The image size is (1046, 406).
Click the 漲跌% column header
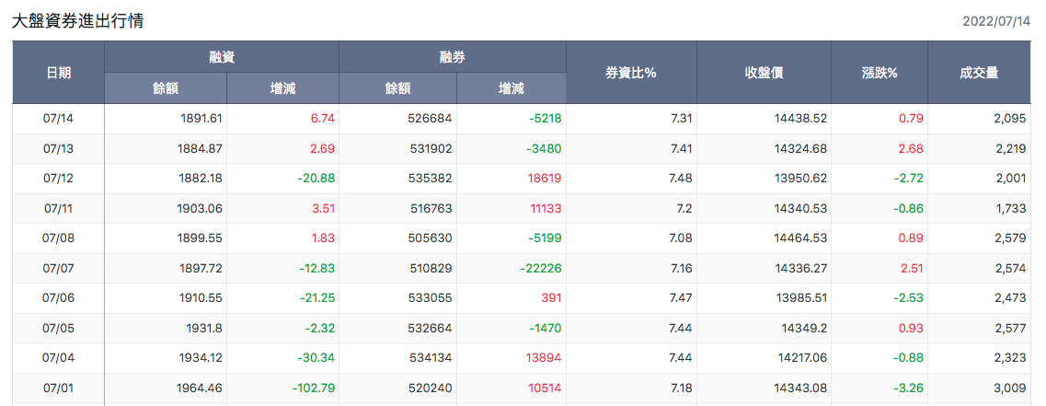pos(879,73)
